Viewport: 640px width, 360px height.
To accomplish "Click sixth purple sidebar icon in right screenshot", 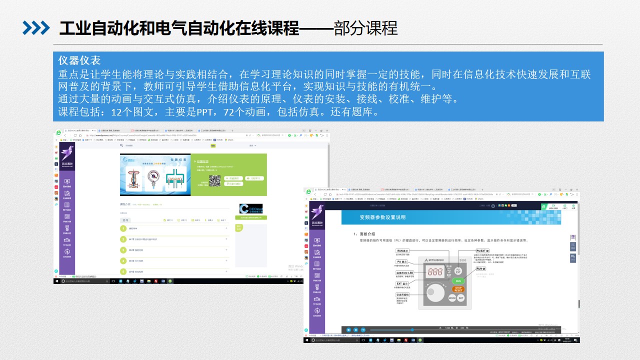I will tap(317, 299).
